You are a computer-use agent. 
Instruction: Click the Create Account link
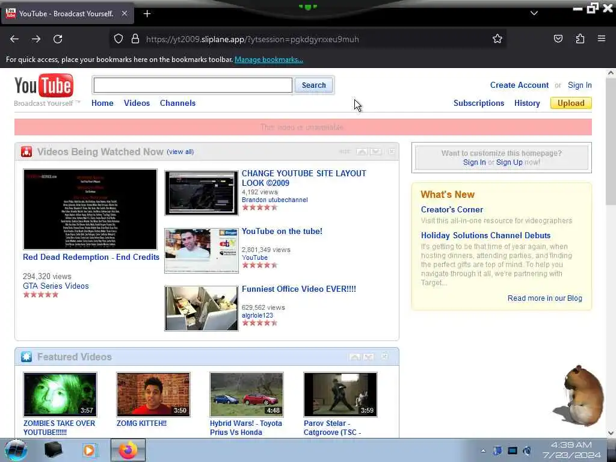tap(519, 85)
